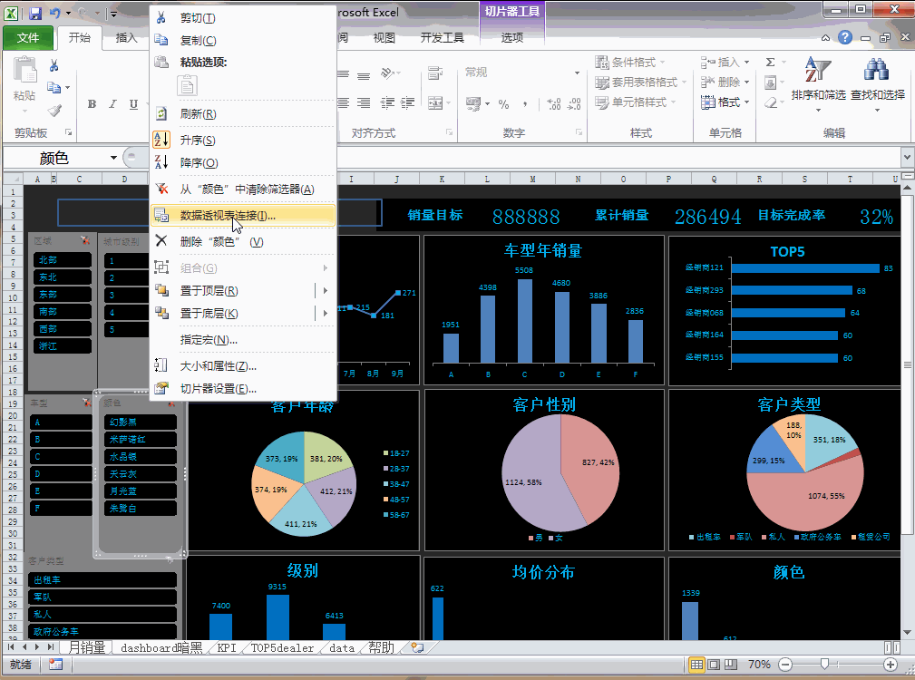Viewport: 915px width, 680px height.
Task: Click the zoom out minus button
Action: point(785,665)
